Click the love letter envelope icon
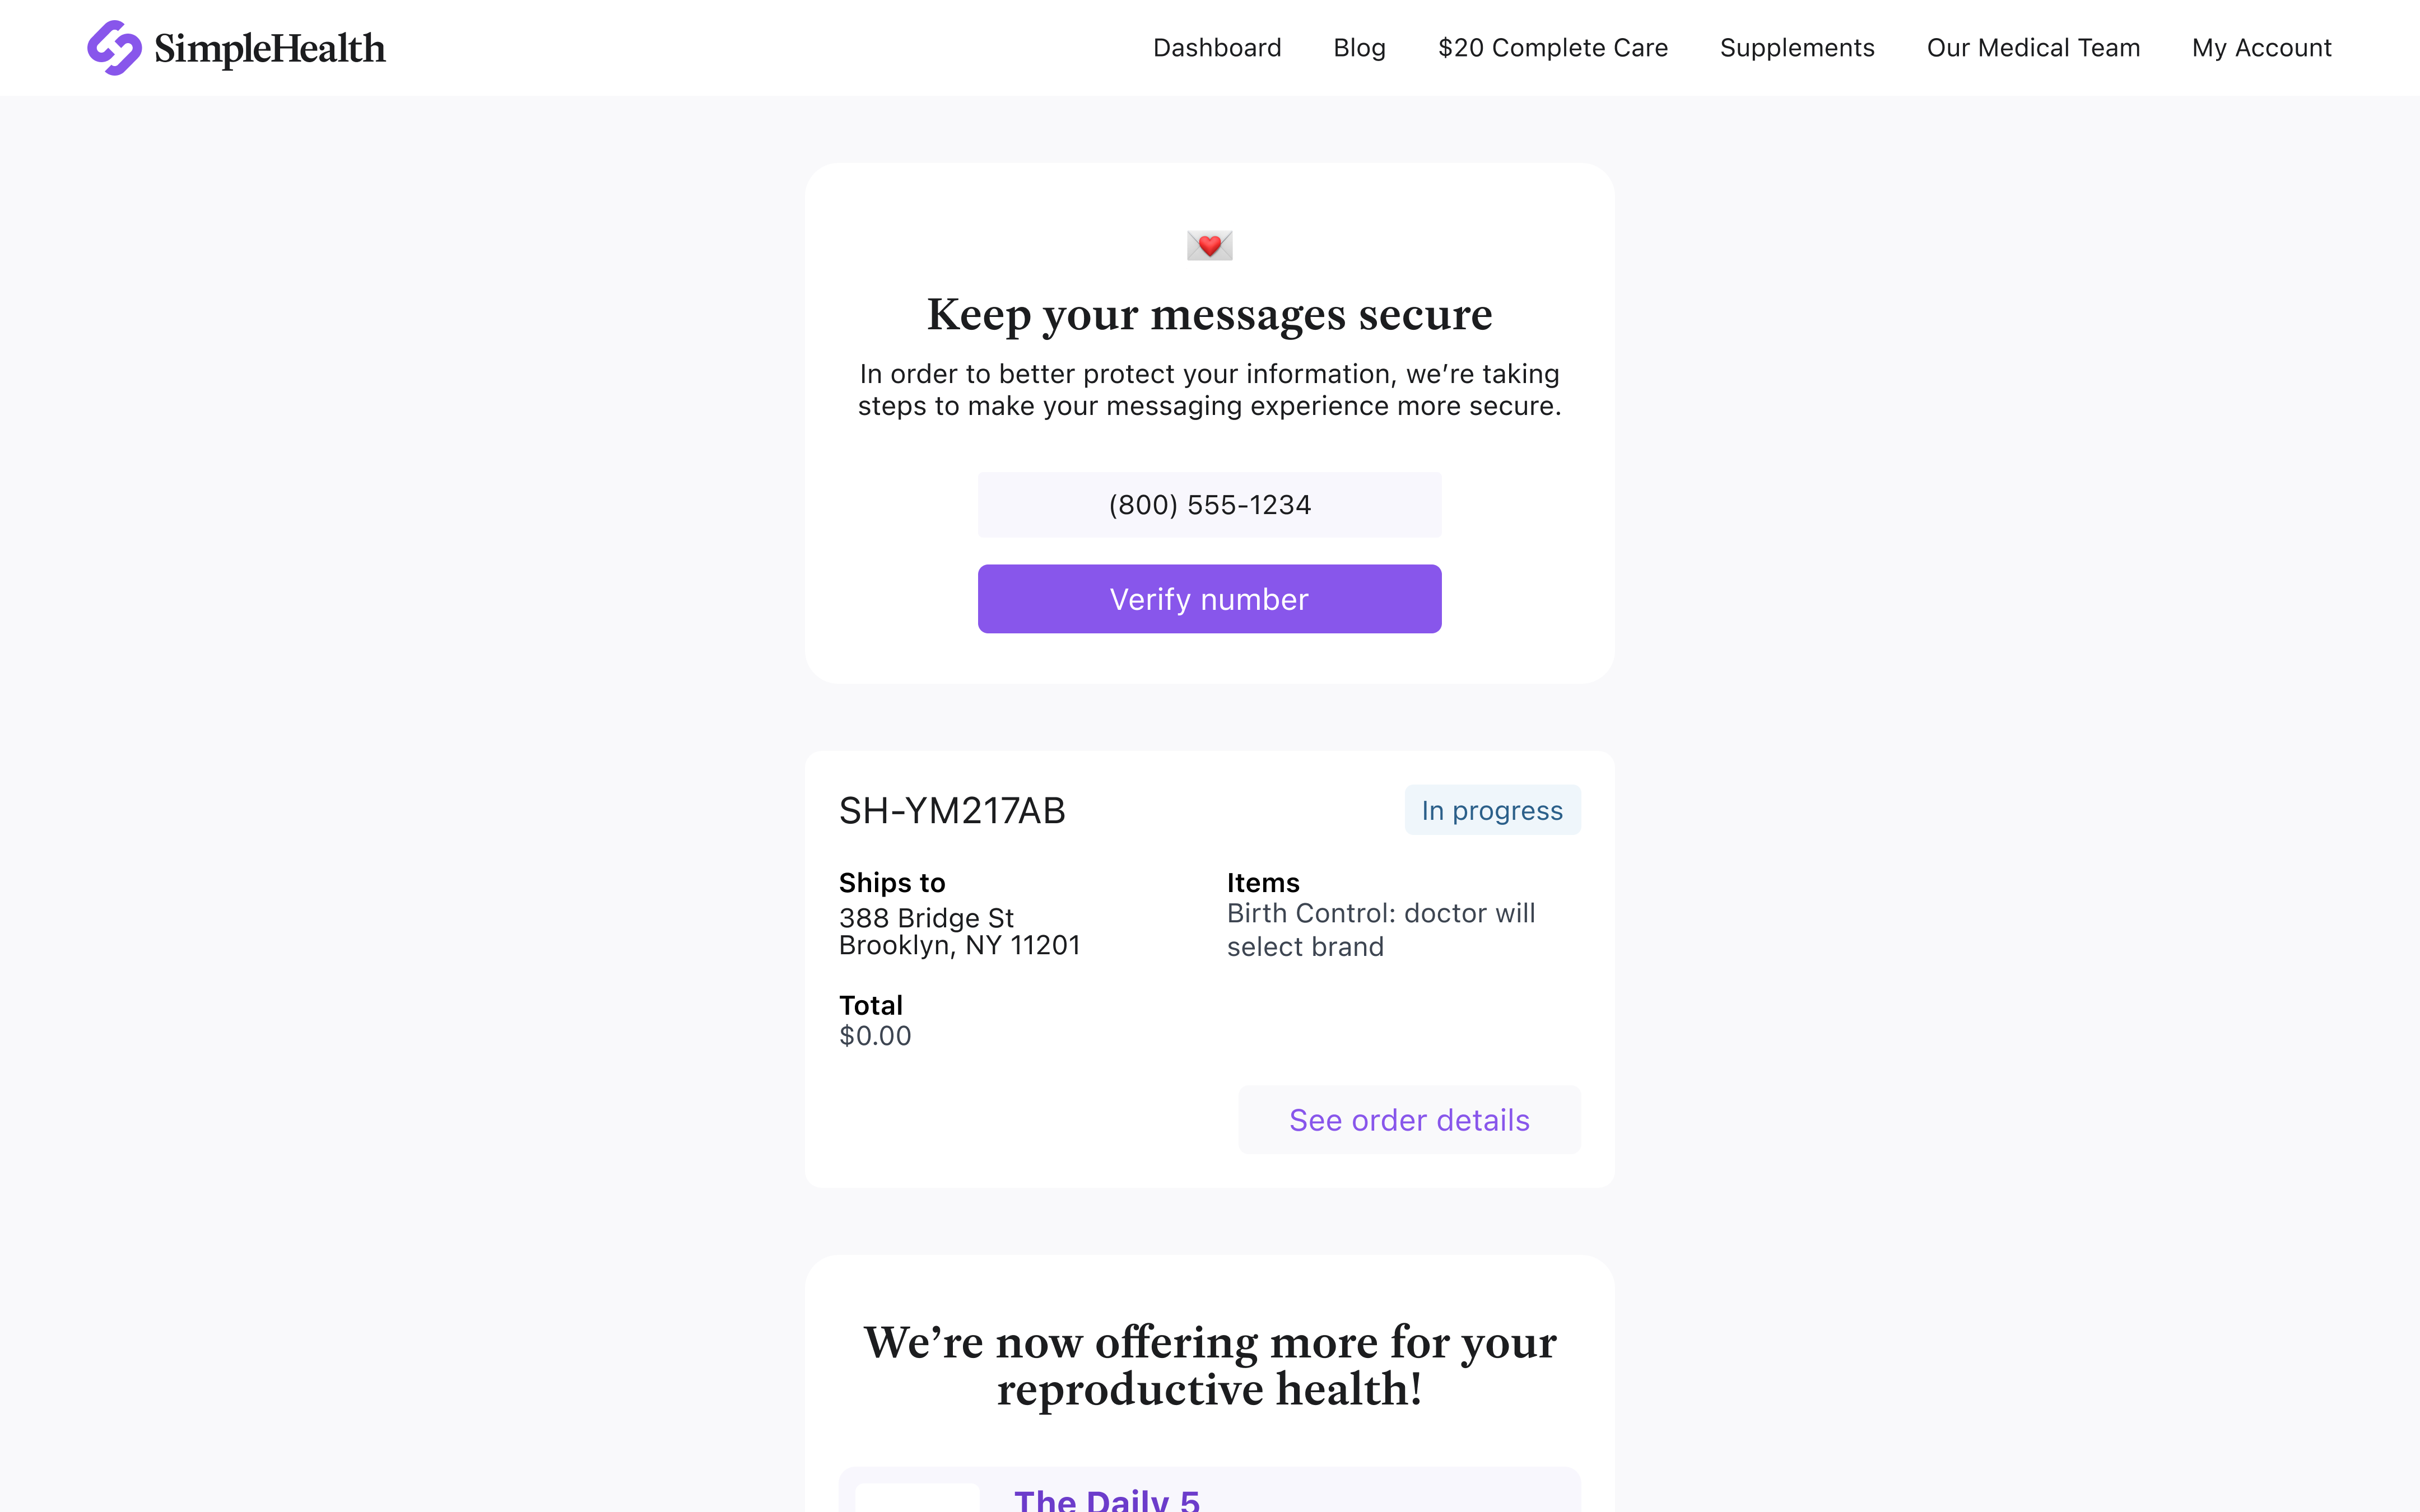Screen dimensions: 2420x1512 point(1209,245)
